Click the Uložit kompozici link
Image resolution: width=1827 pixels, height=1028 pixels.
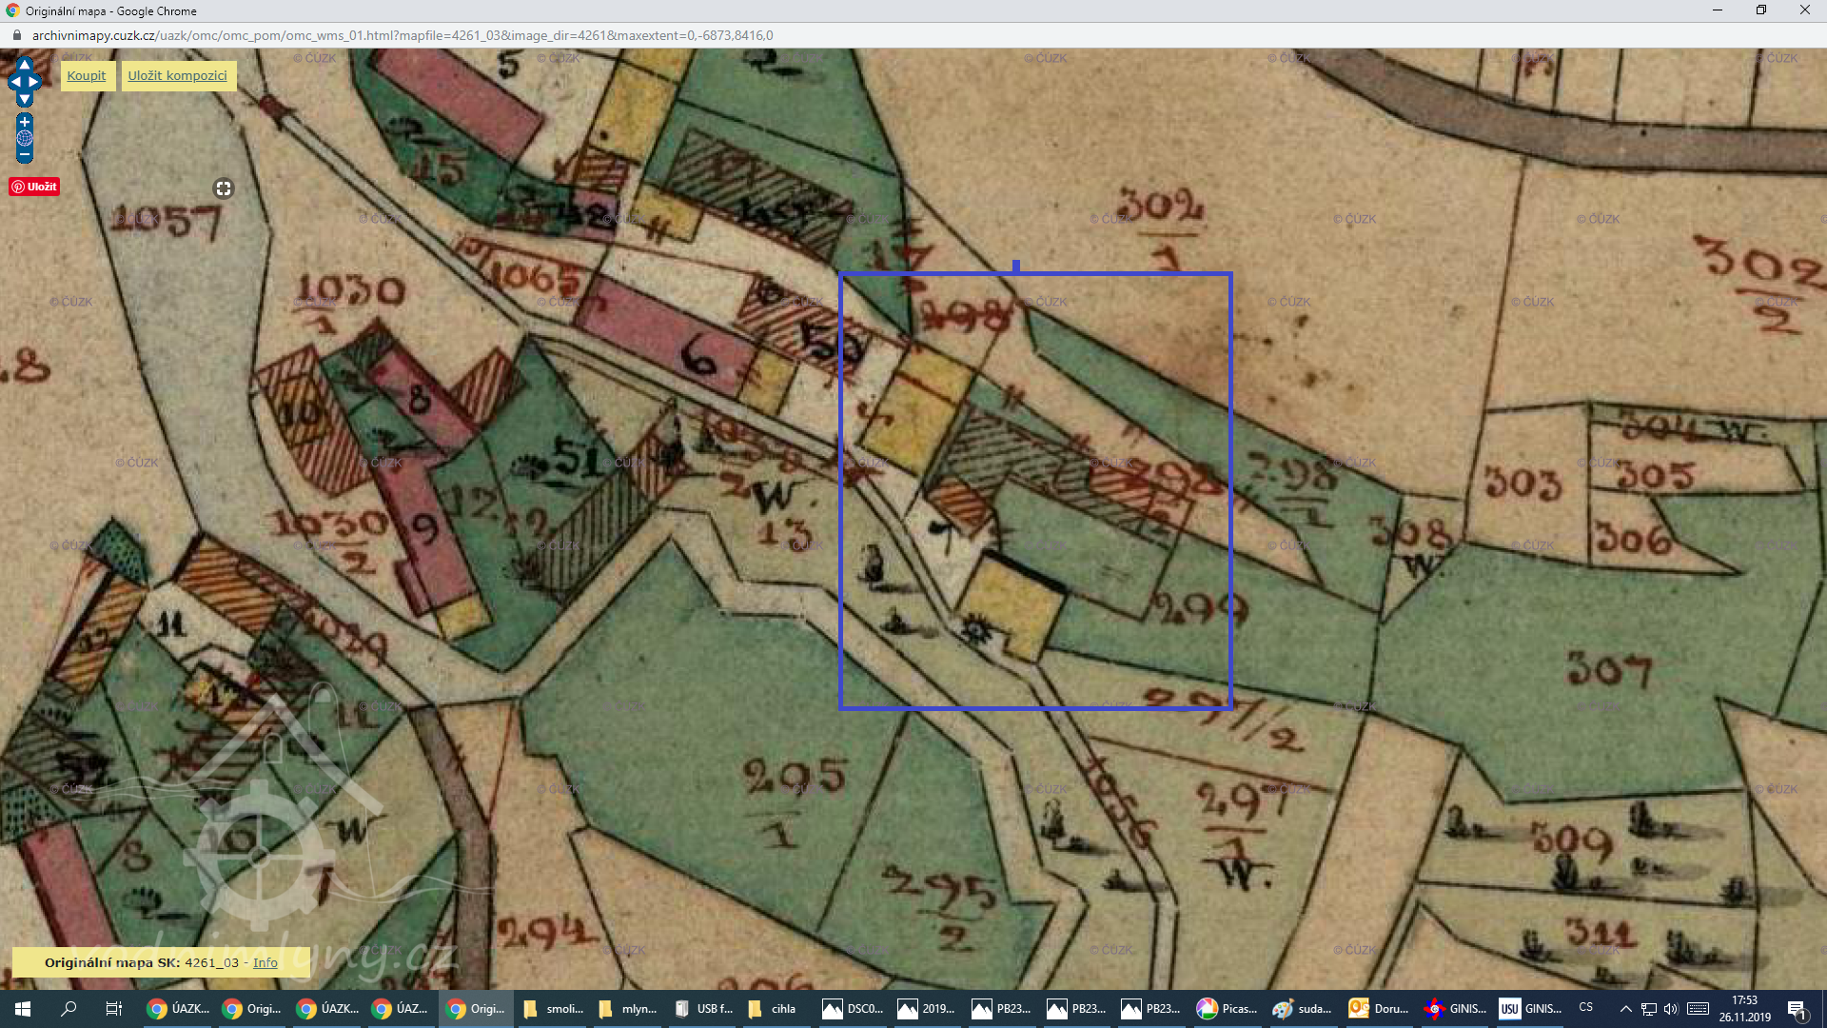coord(178,76)
